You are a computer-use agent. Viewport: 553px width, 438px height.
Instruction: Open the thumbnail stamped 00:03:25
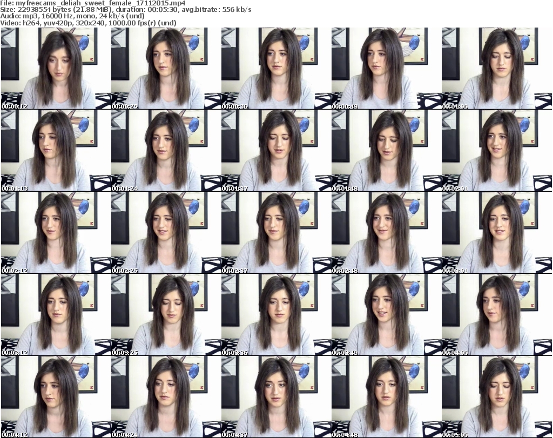166,314
